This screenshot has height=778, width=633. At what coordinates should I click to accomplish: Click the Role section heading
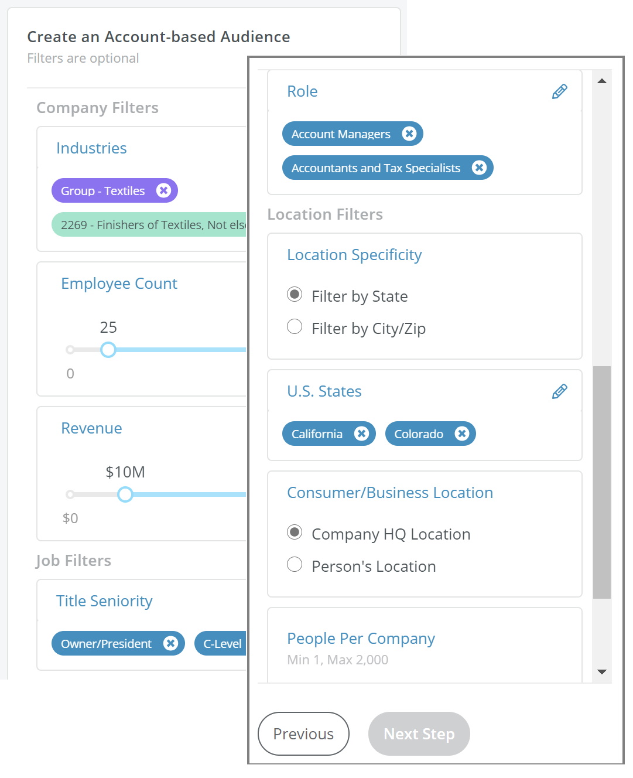302,91
